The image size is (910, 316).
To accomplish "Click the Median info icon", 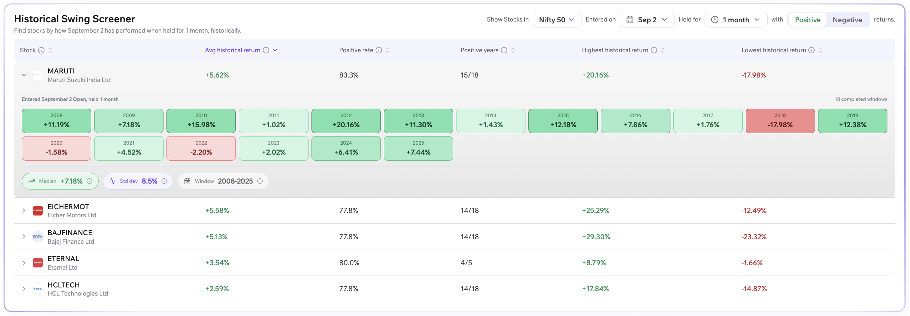I will pos(89,181).
